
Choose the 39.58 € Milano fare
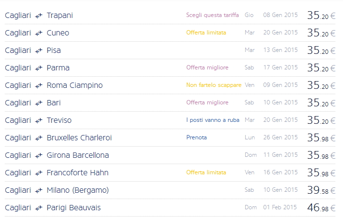(x=321, y=190)
